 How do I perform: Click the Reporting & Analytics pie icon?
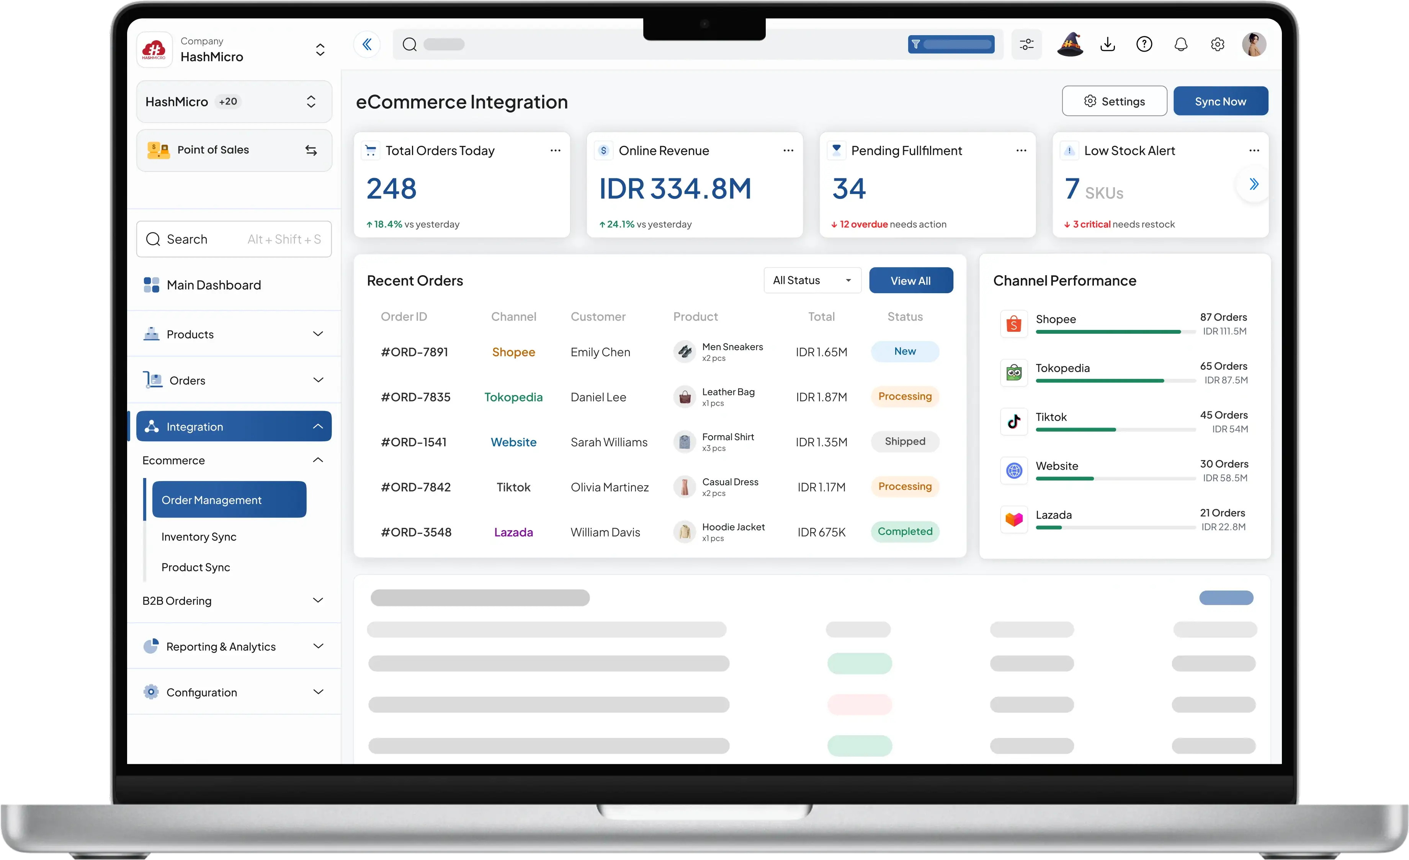click(151, 646)
